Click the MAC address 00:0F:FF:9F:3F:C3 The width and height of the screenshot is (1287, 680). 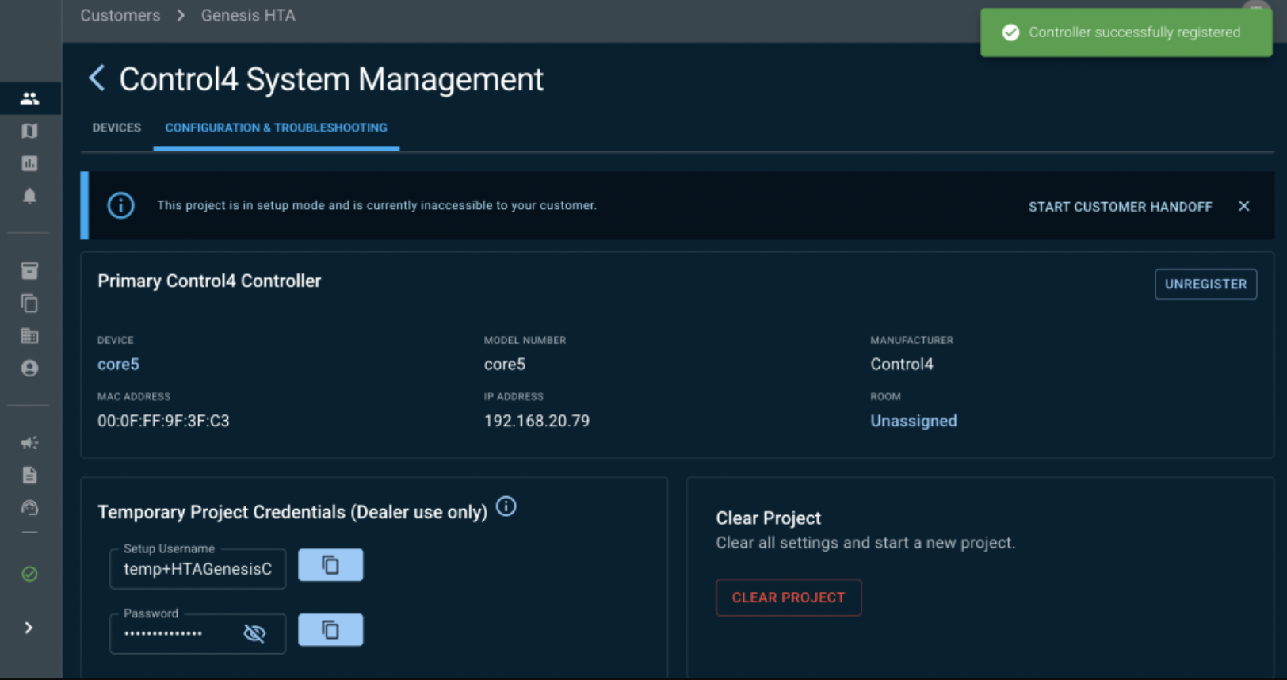(163, 421)
